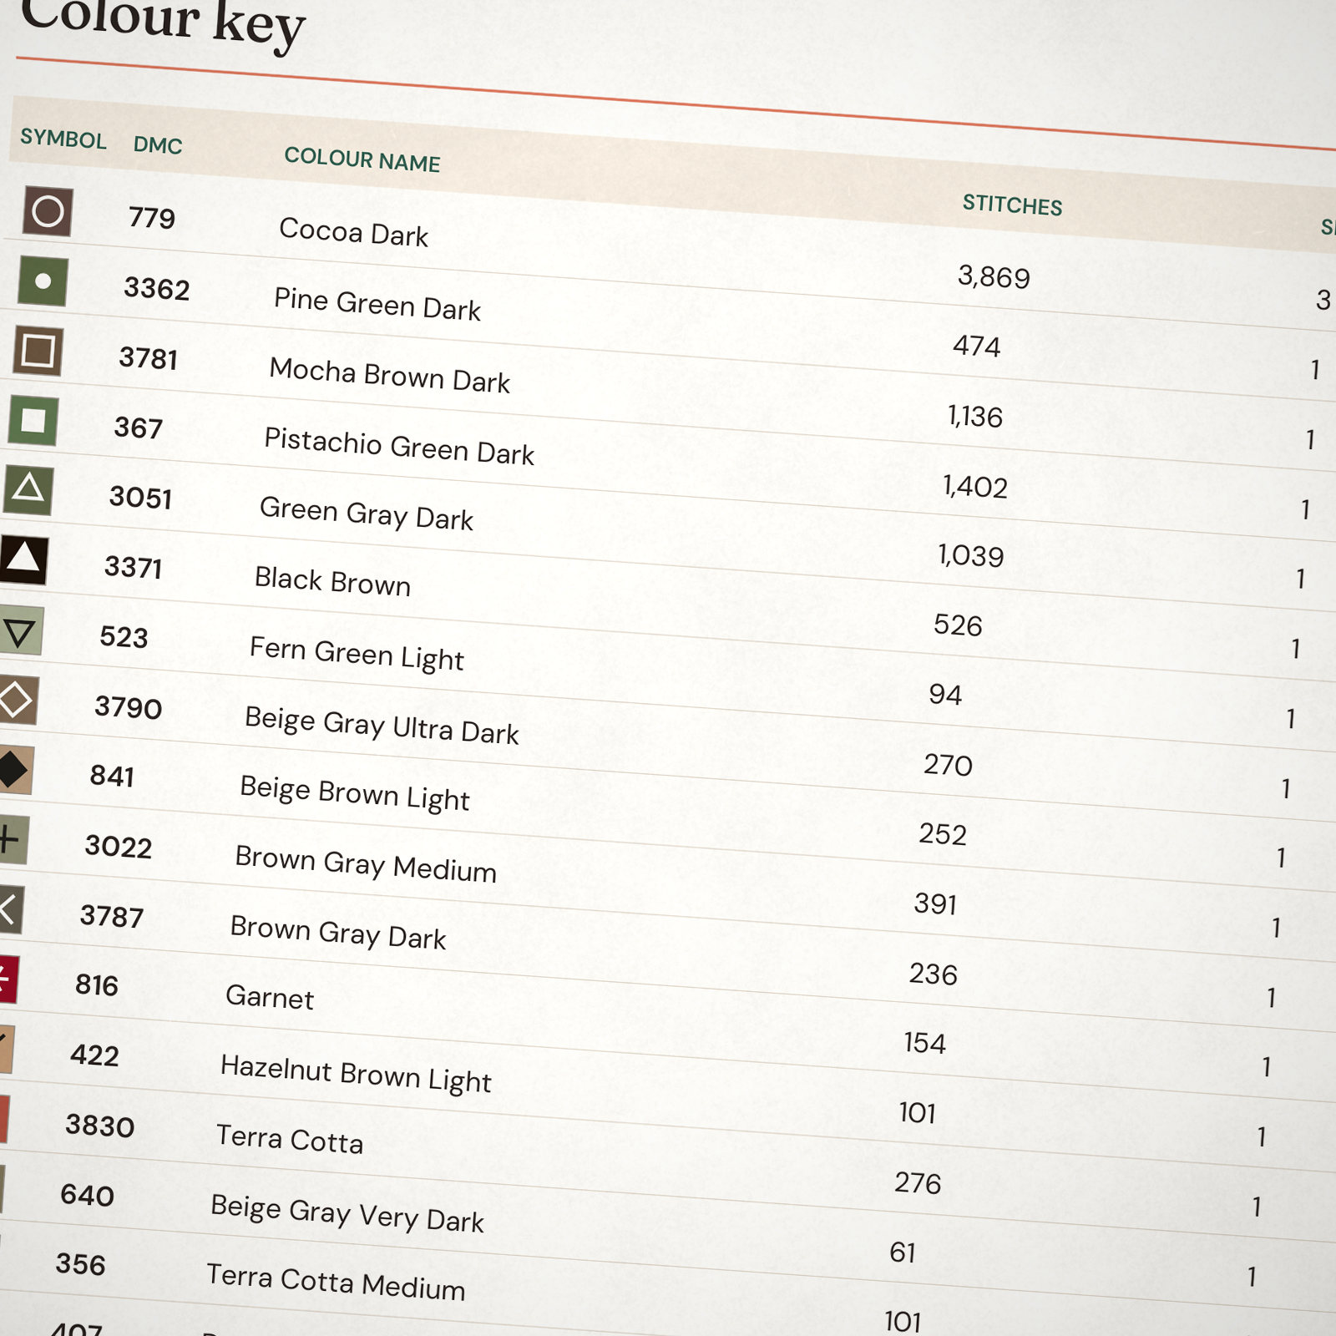Click the inverted triangle symbol for Fern Green Light
The image size is (1336, 1336).
[x=20, y=631]
